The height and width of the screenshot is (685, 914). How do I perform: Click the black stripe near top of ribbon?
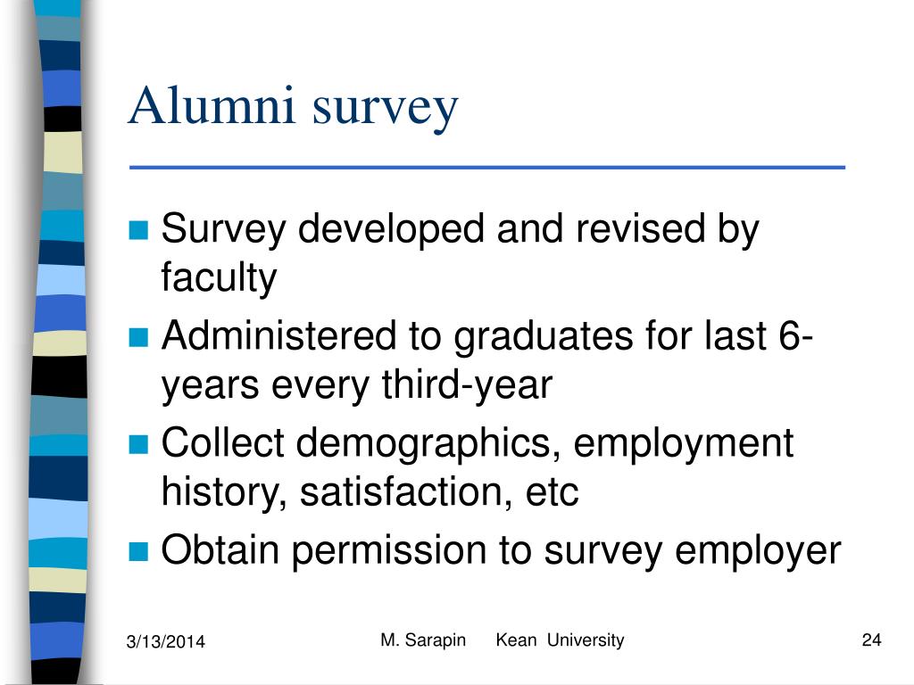click(63, 119)
